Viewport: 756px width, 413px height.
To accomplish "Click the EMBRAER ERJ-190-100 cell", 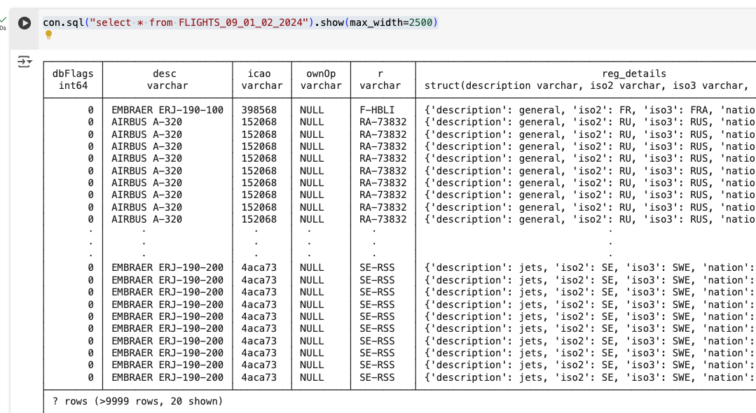I will [167, 111].
